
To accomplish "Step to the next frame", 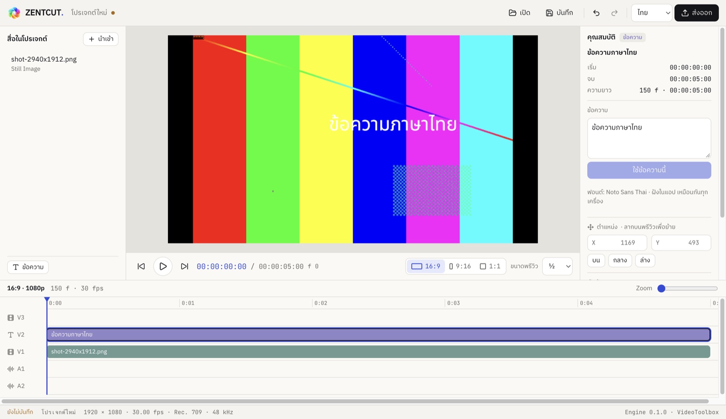I will (x=184, y=266).
